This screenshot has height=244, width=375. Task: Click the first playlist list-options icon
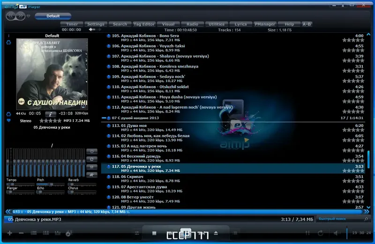click(x=34, y=233)
